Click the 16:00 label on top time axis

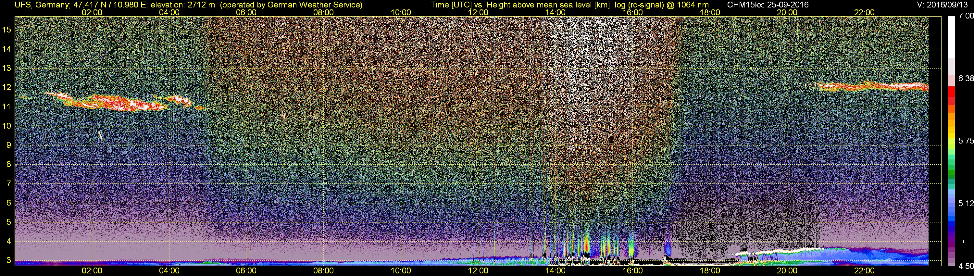click(632, 12)
